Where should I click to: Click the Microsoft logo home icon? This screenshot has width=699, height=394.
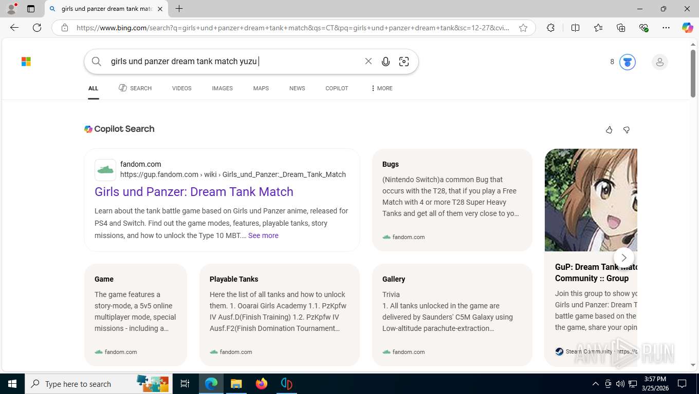26,62
